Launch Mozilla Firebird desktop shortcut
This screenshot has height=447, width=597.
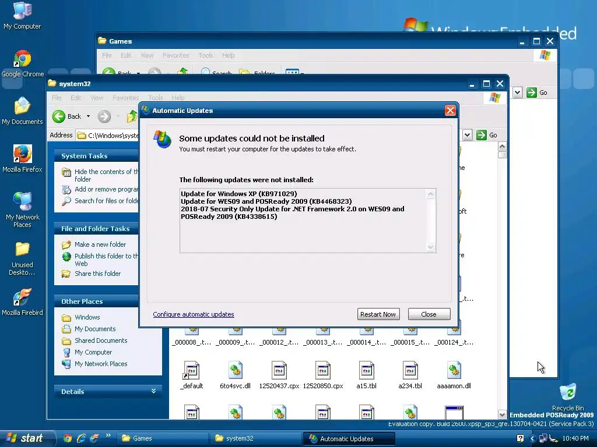click(x=22, y=302)
